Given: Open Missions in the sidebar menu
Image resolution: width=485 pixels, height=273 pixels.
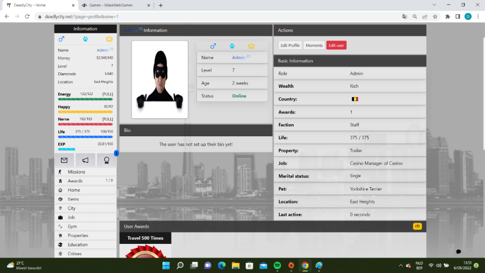Looking at the screenshot, I should pos(76,172).
